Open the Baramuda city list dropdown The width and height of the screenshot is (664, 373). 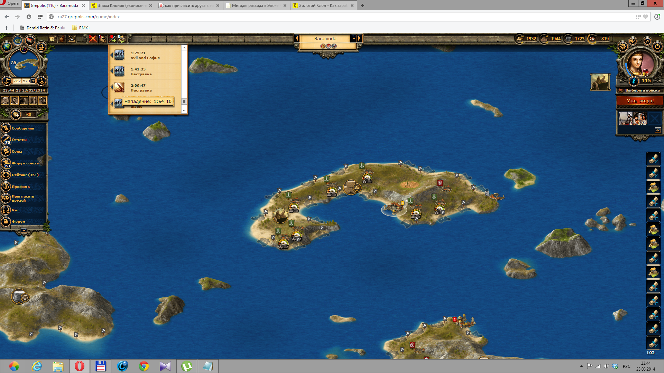pyautogui.click(x=353, y=38)
